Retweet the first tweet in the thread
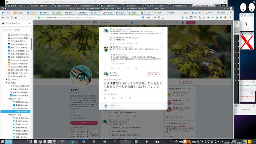 [x=119, y=44]
